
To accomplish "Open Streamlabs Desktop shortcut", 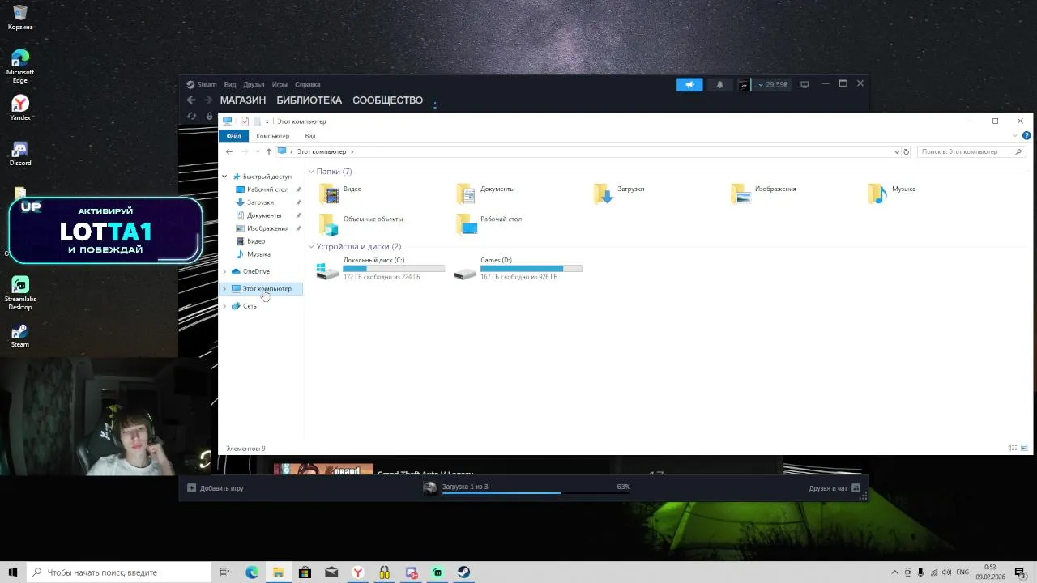I will click(20, 293).
